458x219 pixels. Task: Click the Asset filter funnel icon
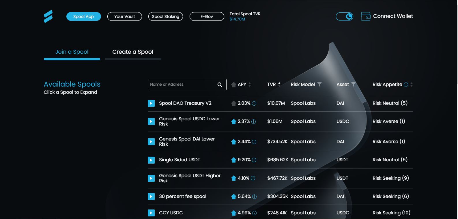tap(353, 84)
